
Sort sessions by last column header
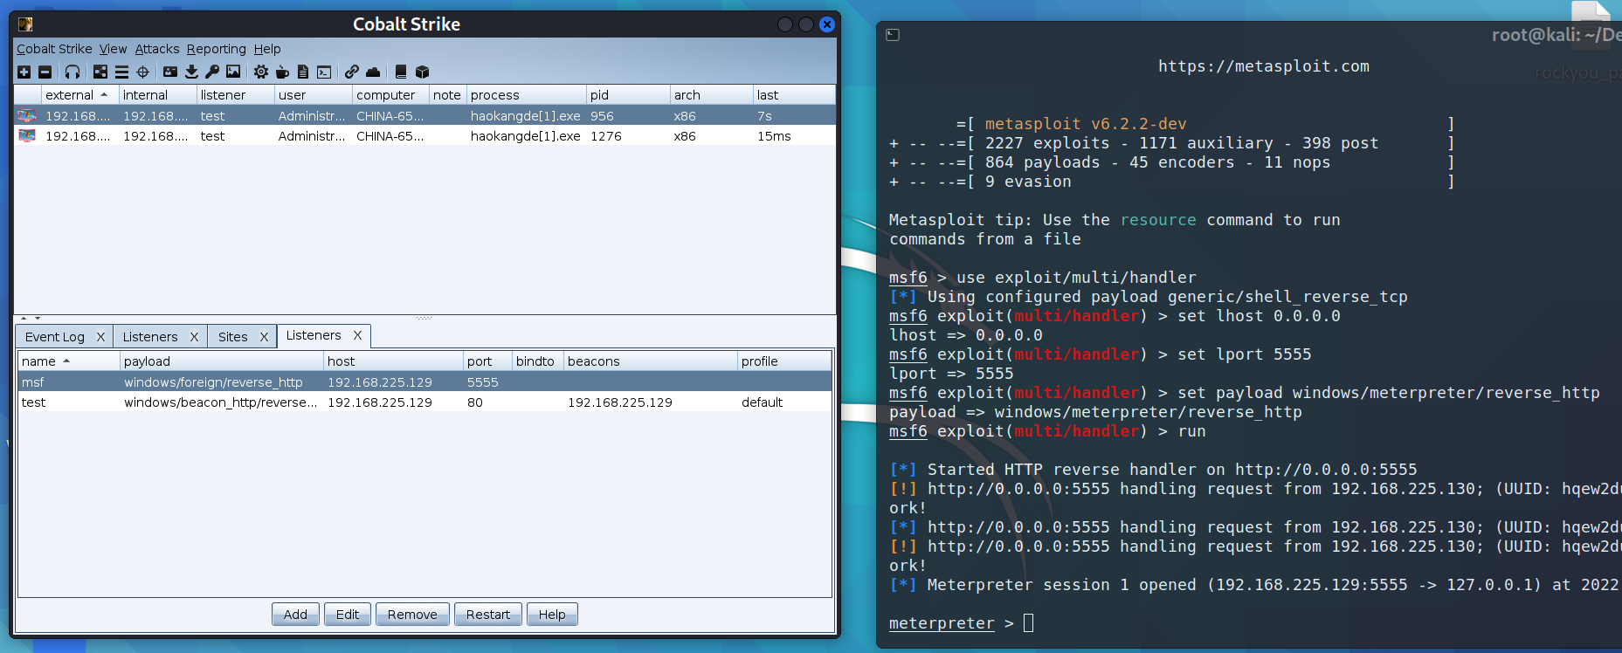[794, 95]
